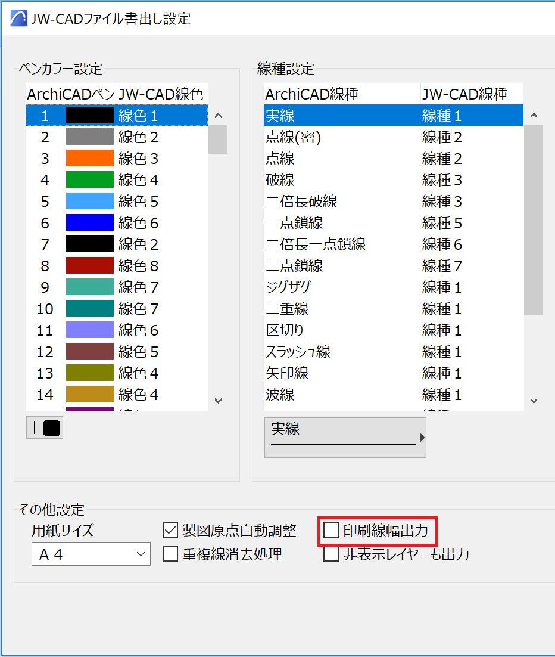Click 線色 3 in the pen 3 row
This screenshot has height=657, width=555.
point(138,159)
